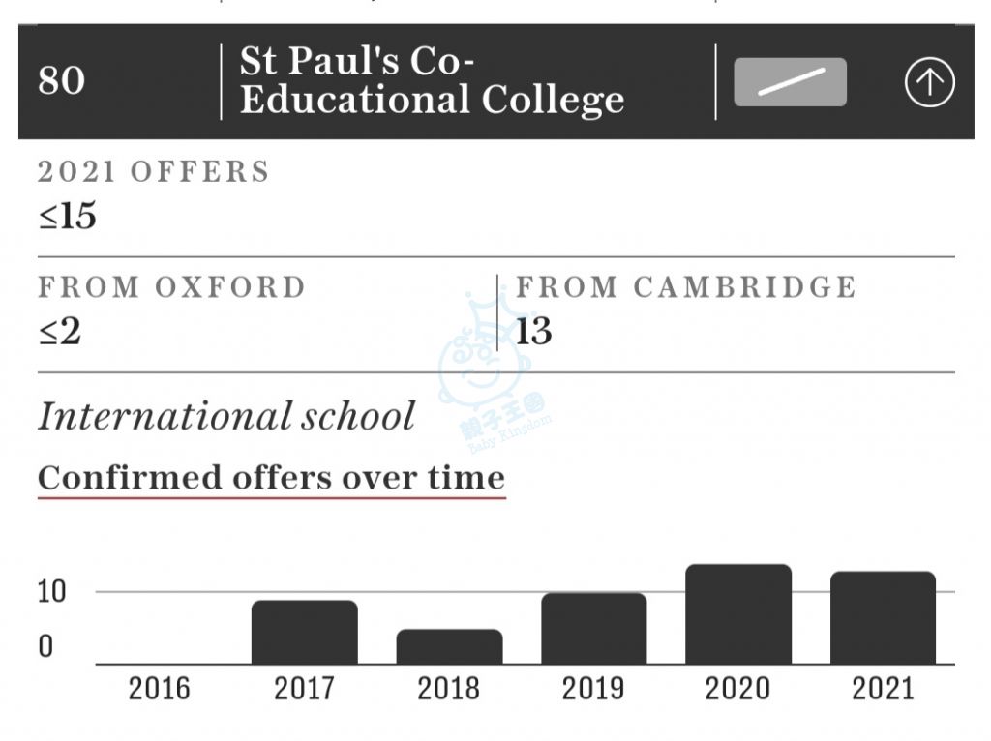
Task: Click the 2018 bar in chart
Action: tap(449, 647)
